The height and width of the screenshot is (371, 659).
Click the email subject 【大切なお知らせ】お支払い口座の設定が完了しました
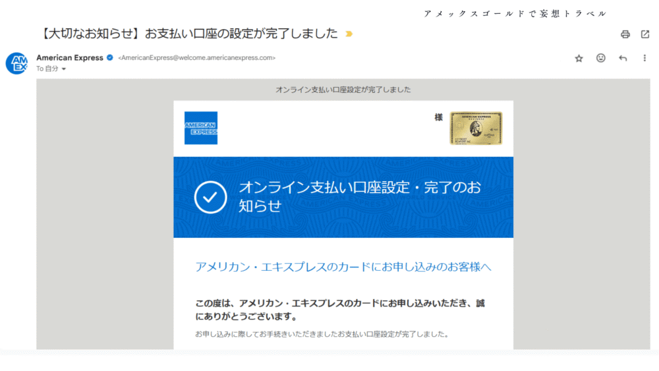coord(188,34)
